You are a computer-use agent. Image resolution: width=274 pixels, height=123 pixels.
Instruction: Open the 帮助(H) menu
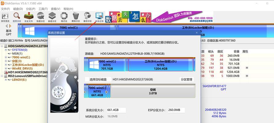tap(68, 9)
